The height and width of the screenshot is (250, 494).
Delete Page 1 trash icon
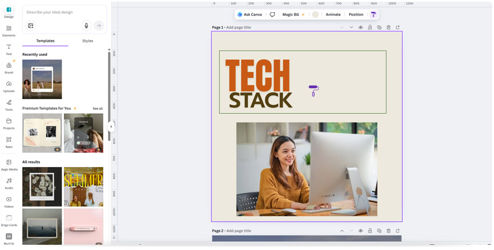pos(388,27)
